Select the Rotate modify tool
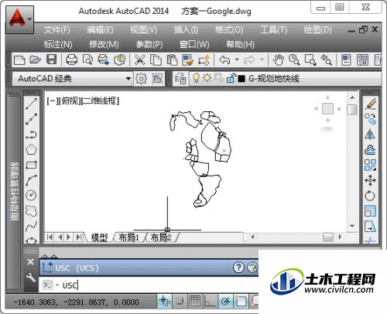This screenshot has height=314, width=387. pyautogui.click(x=370, y=196)
